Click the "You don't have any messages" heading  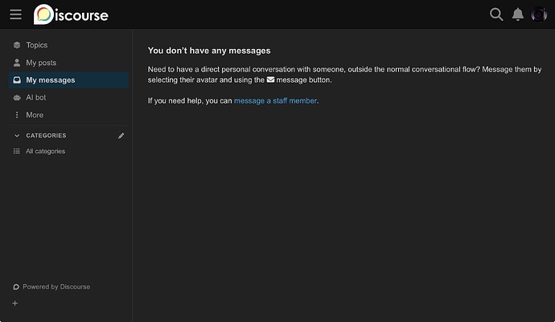point(209,51)
